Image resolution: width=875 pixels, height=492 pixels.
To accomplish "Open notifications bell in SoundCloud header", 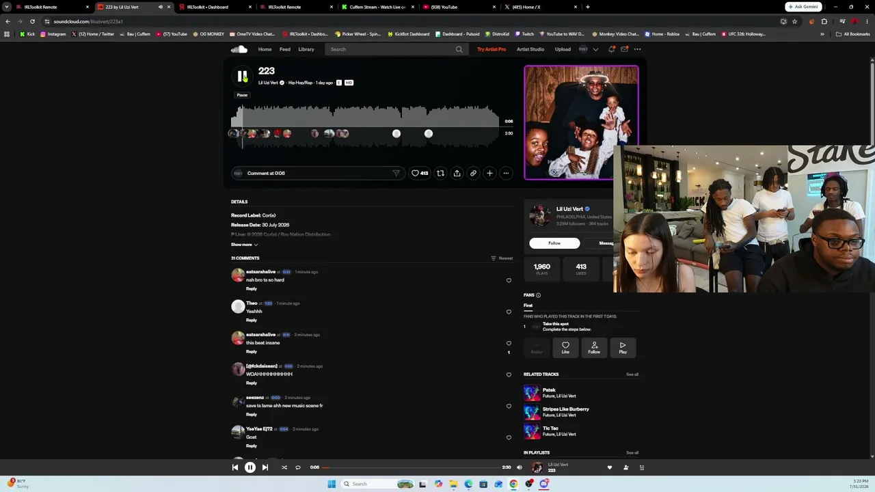I will (x=611, y=49).
